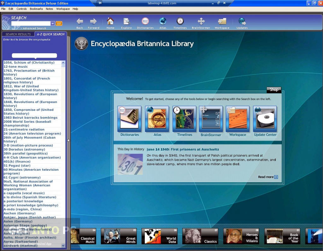Pin the remote session connection bar
This screenshot has height=251, width=323.
(x=100, y=3)
